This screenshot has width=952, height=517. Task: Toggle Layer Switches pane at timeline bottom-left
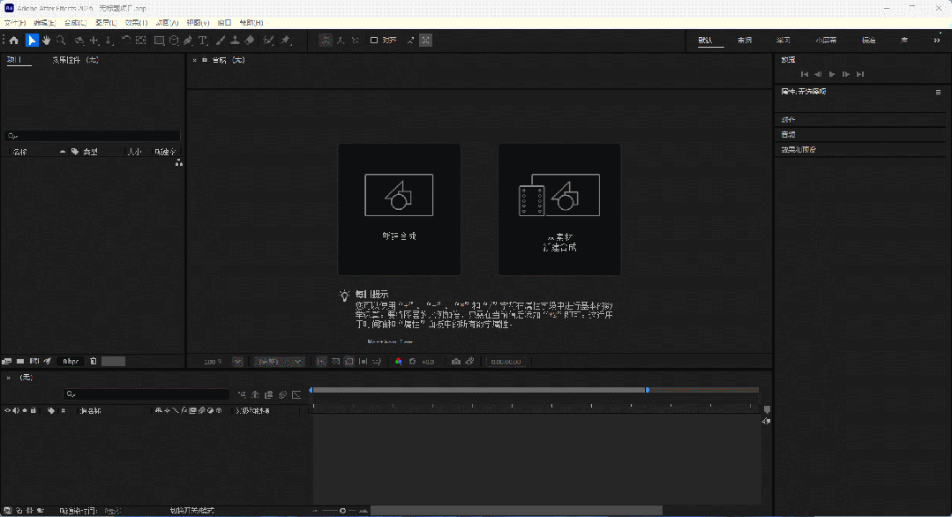(x=7, y=511)
